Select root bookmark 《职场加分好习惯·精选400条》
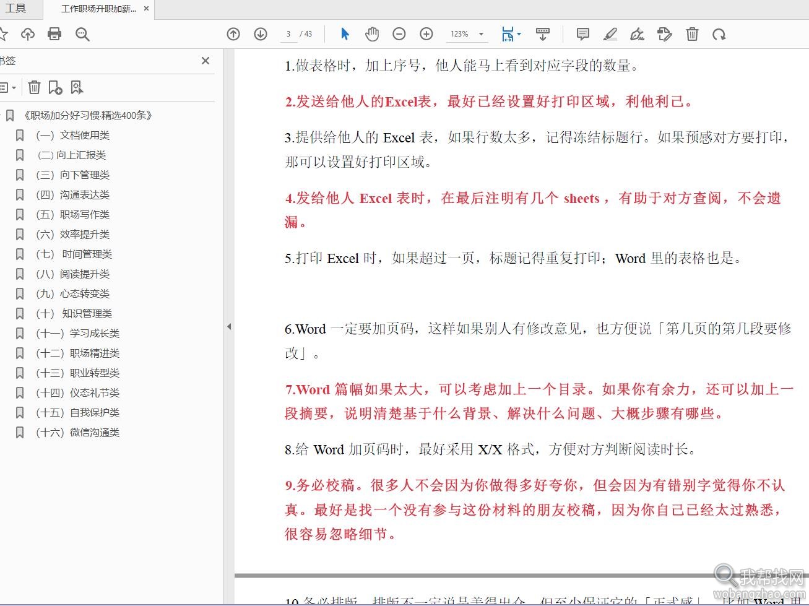Image resolution: width=809 pixels, height=606 pixels. click(x=87, y=115)
